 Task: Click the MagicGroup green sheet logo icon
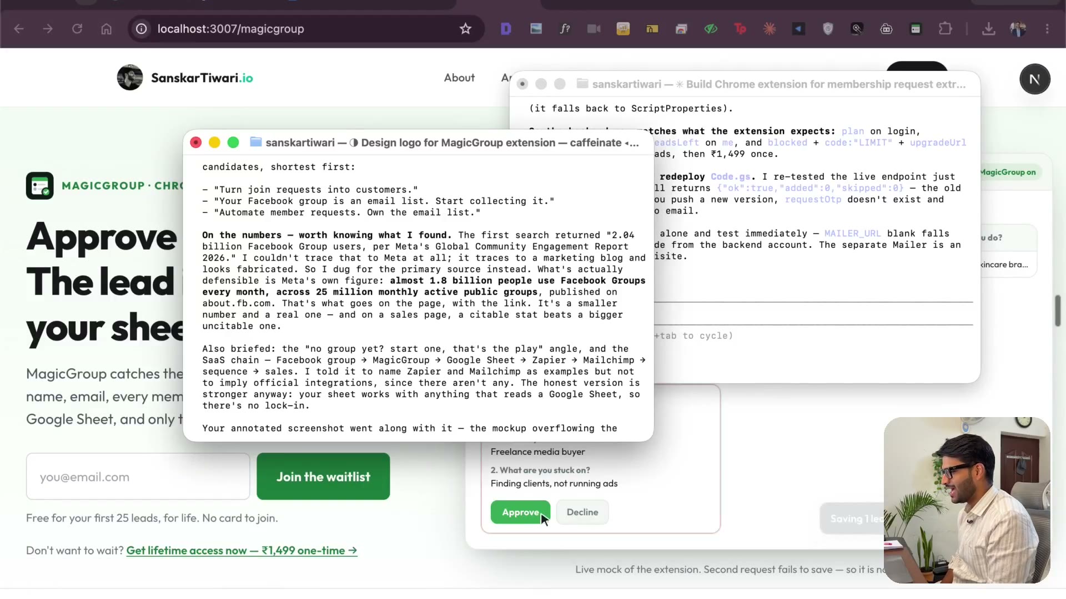[40, 186]
